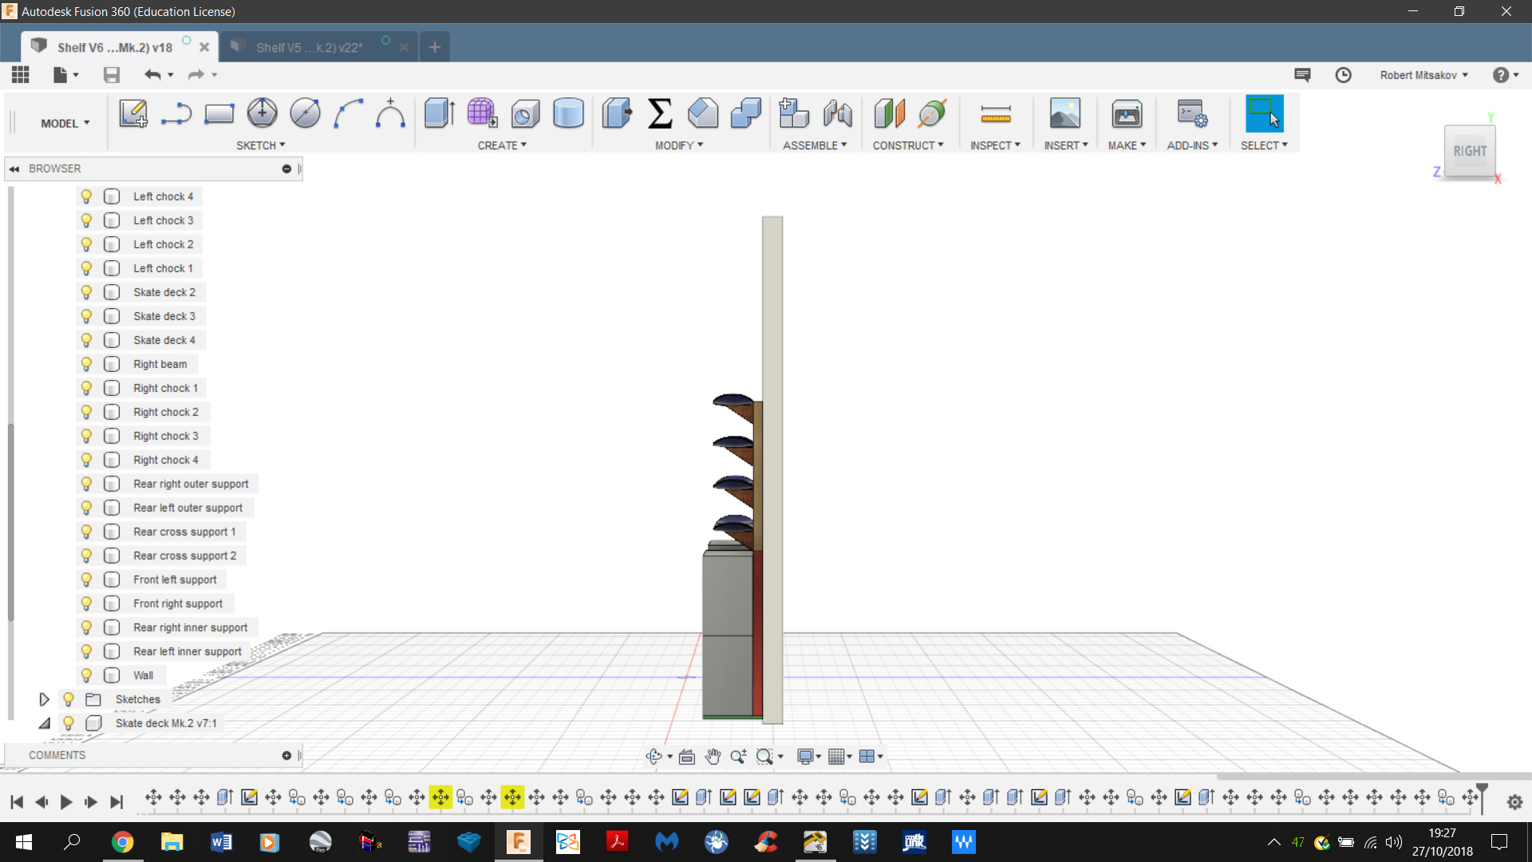
Task: Choose Axis Through Cylinder tool
Action: [932, 113]
